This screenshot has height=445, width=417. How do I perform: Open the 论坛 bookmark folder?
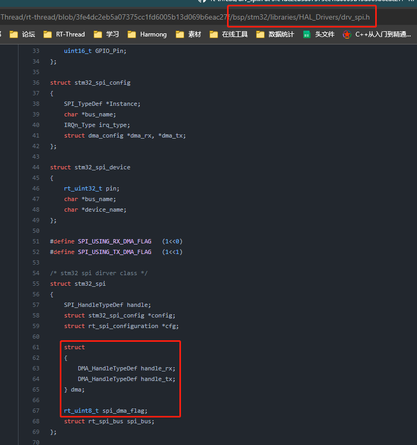(22, 34)
